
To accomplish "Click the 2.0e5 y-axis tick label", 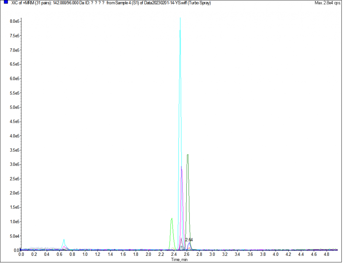I will tap(15, 193).
